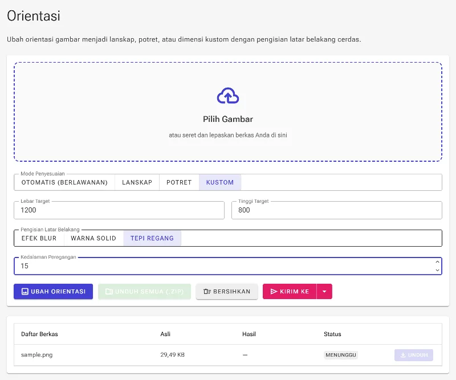Select Otomatis (Berlawanan) mode
This screenshot has height=380, width=456.
[64, 182]
